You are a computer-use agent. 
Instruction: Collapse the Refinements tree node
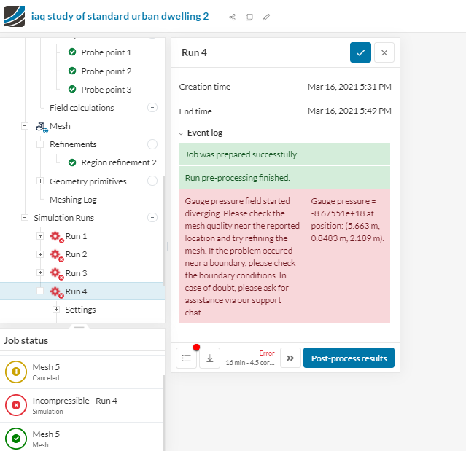coord(41,144)
